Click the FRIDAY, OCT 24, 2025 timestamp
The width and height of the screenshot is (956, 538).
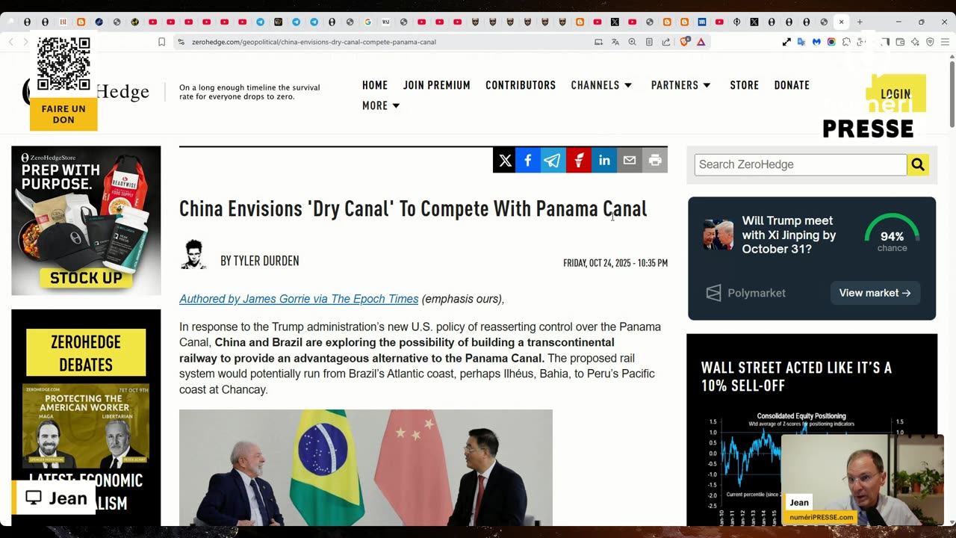(615, 263)
